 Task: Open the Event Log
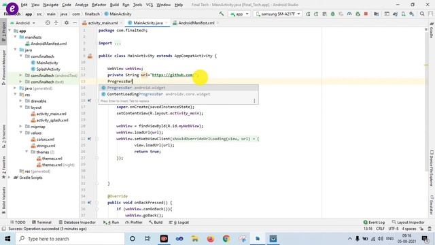(374, 223)
